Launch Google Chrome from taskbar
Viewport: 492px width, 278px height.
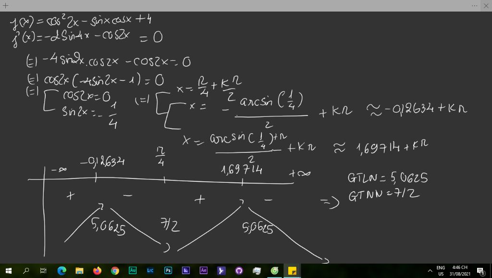coord(115,270)
